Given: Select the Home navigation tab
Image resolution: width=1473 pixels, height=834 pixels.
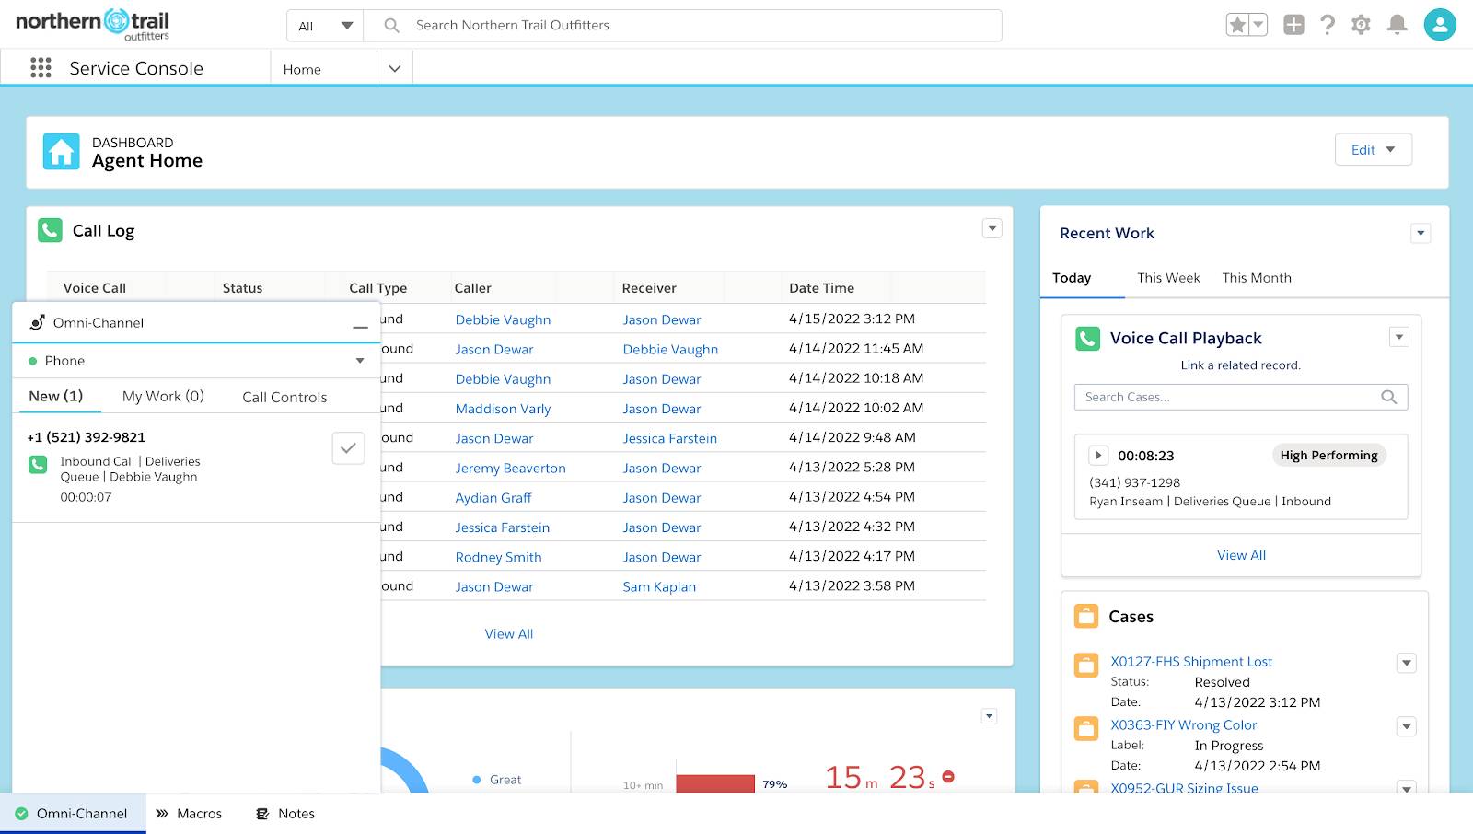Looking at the screenshot, I should pos(302,69).
